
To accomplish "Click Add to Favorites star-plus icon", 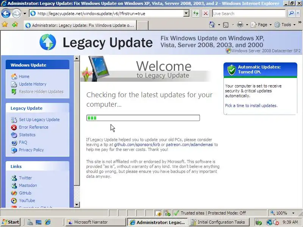I will 15,25.
